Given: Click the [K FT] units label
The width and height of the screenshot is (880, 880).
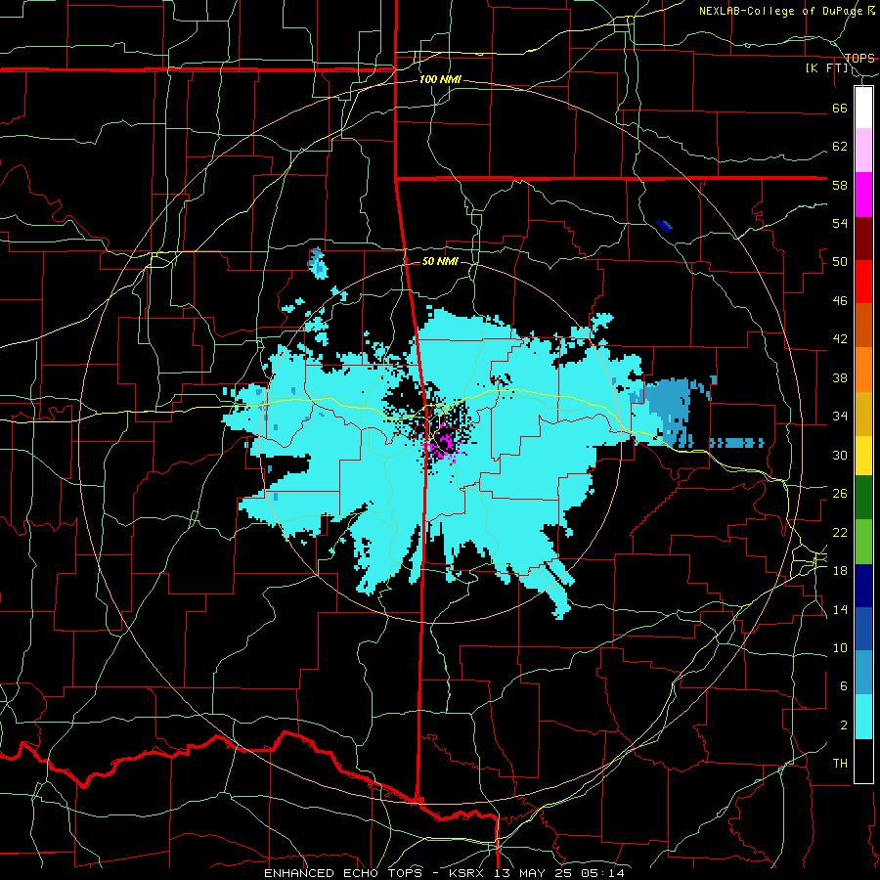Looking at the screenshot, I should pos(827,68).
